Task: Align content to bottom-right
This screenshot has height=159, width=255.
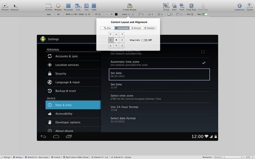Action: pos(122,45)
